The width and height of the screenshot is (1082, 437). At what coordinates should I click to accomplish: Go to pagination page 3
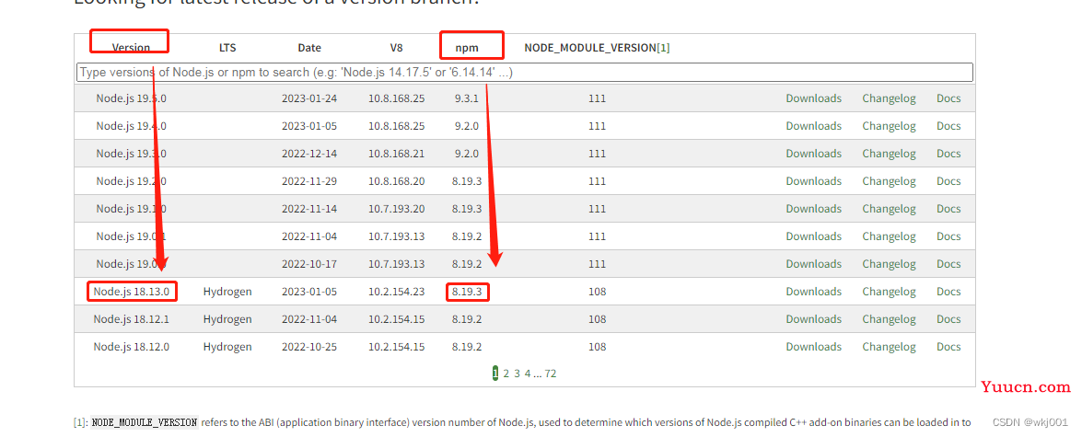pos(517,374)
